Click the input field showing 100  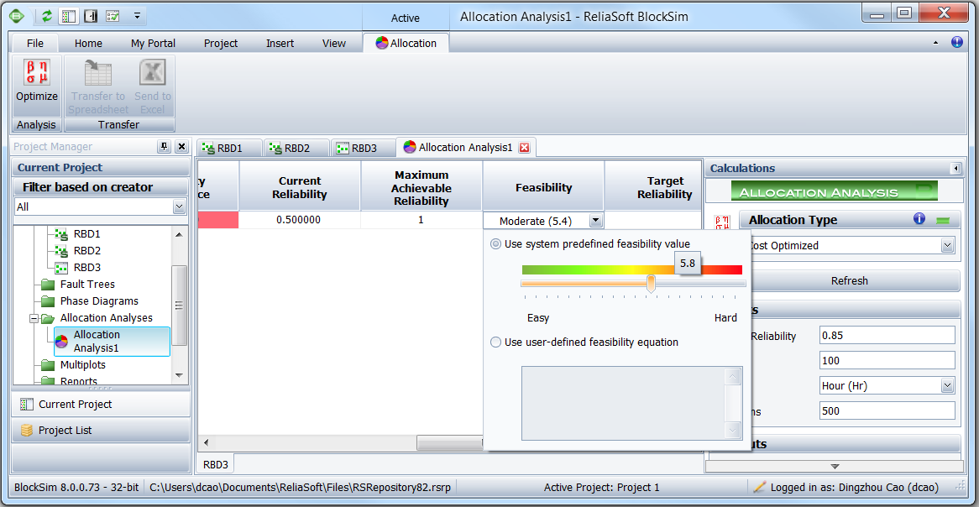pos(887,360)
